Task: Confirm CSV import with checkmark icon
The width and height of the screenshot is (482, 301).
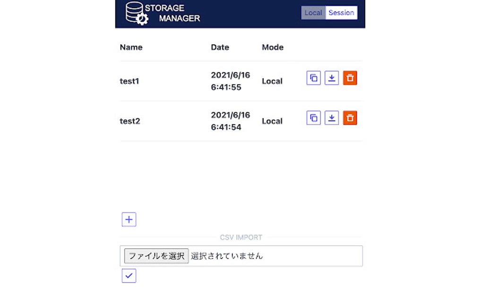Action: point(129,276)
